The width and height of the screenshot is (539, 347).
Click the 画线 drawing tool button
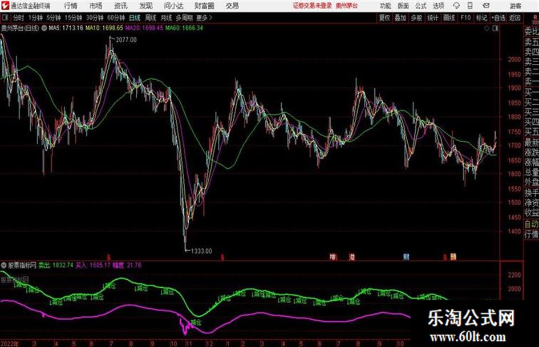449,18
